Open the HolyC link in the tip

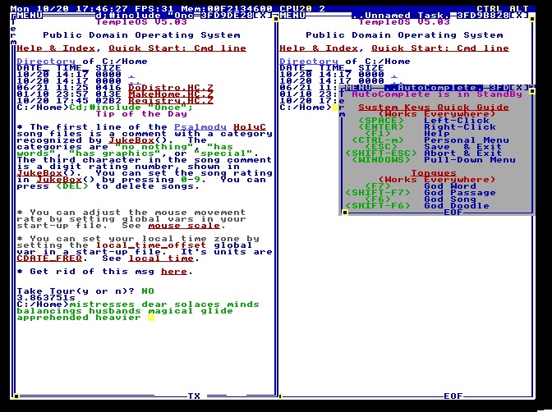[250, 127]
